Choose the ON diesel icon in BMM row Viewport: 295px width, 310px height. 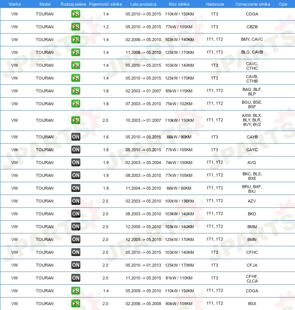tap(76, 227)
